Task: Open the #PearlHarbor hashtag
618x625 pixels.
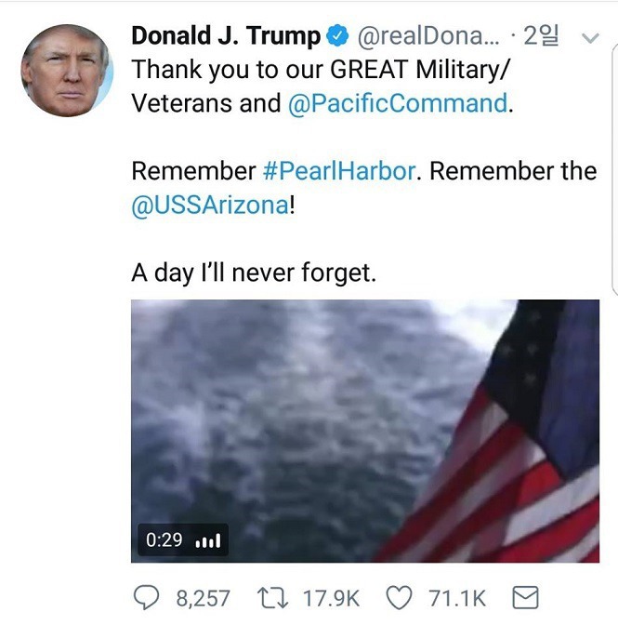Action: 339,171
